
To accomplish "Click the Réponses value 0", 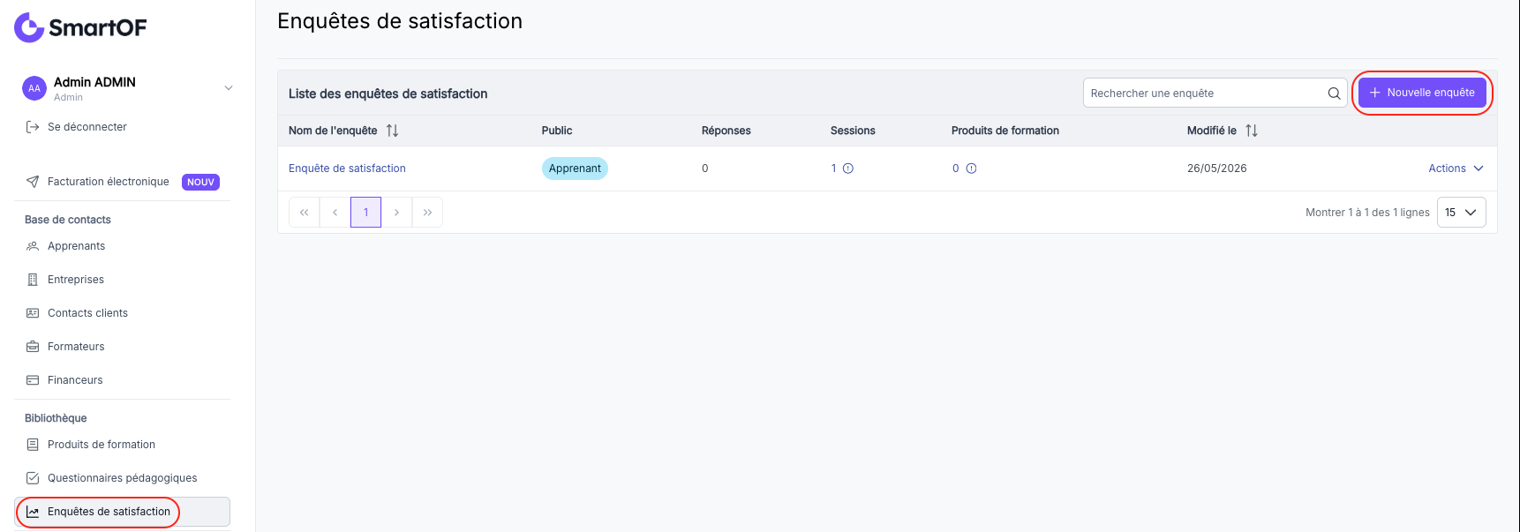I will pos(705,169).
